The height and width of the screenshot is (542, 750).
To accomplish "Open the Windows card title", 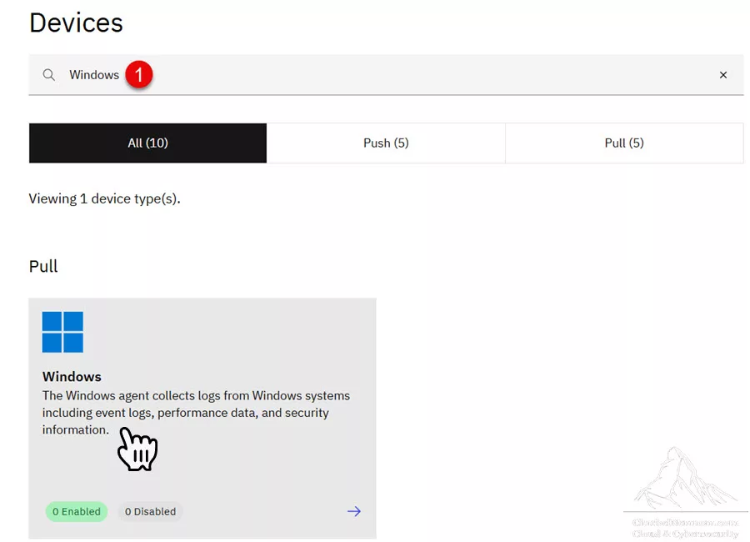I will click(72, 377).
